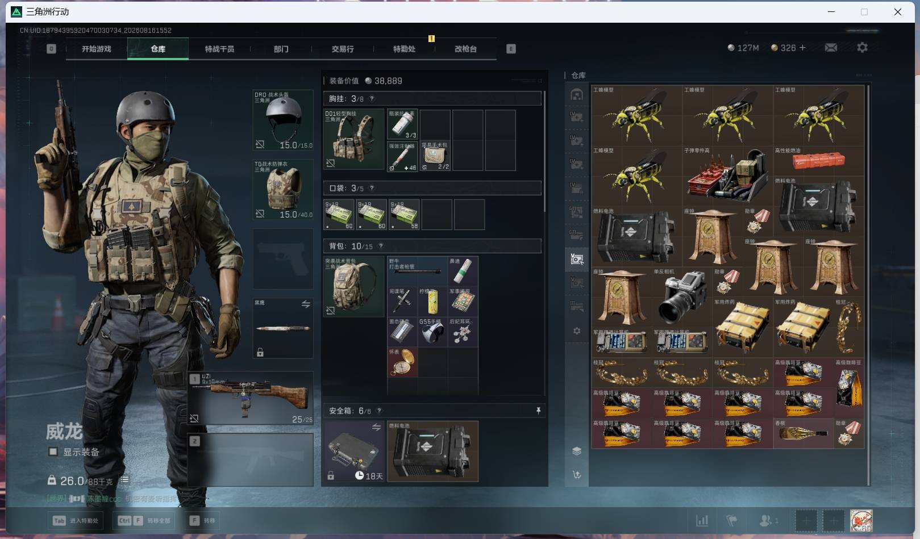The image size is (920, 539).
Task: Select the 怀表 pocket watch in backpack
Action: pos(402,362)
